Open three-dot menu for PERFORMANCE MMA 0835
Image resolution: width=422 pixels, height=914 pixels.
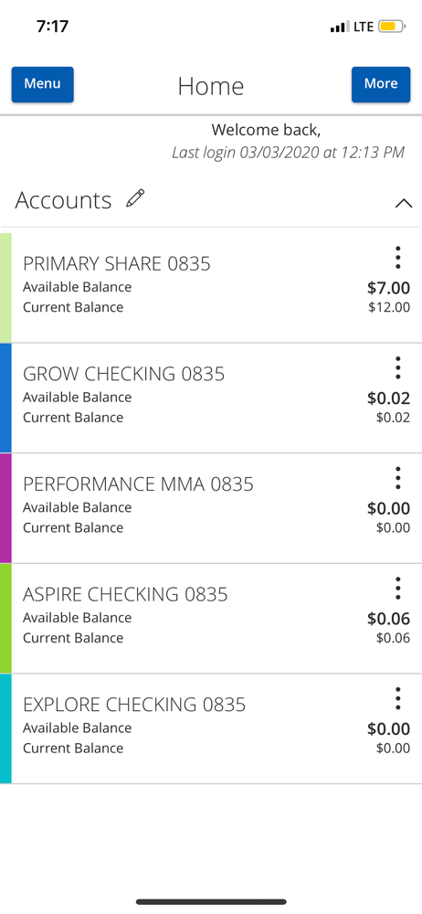click(x=397, y=478)
